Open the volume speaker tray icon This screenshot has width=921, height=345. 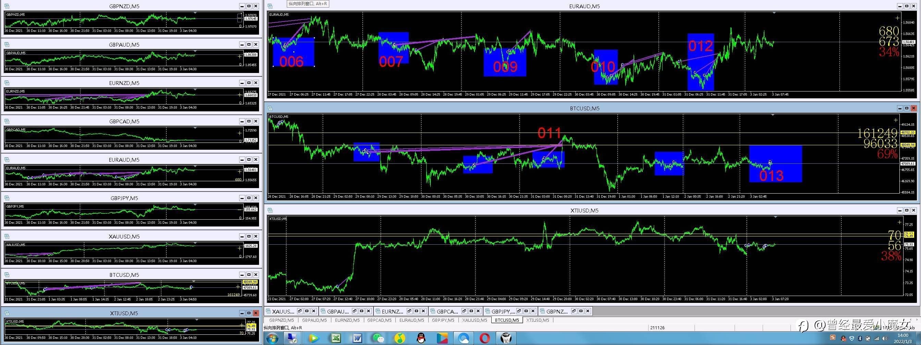[x=885, y=338]
